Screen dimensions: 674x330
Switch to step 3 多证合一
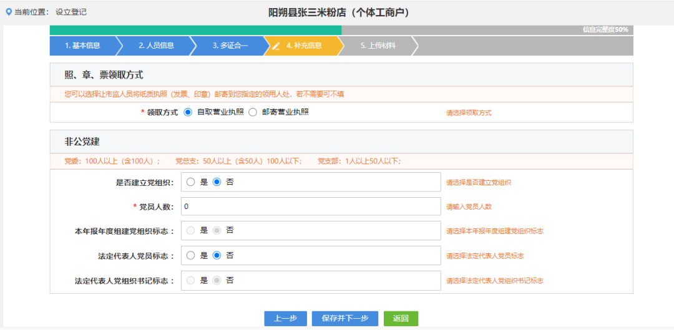coord(230,46)
